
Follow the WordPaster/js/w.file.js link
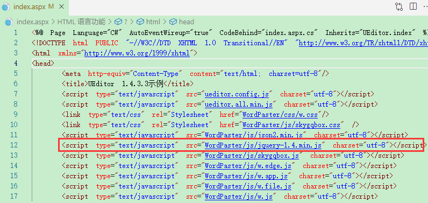(248, 186)
